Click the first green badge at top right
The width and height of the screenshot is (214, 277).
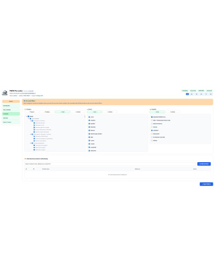tap(185, 91)
